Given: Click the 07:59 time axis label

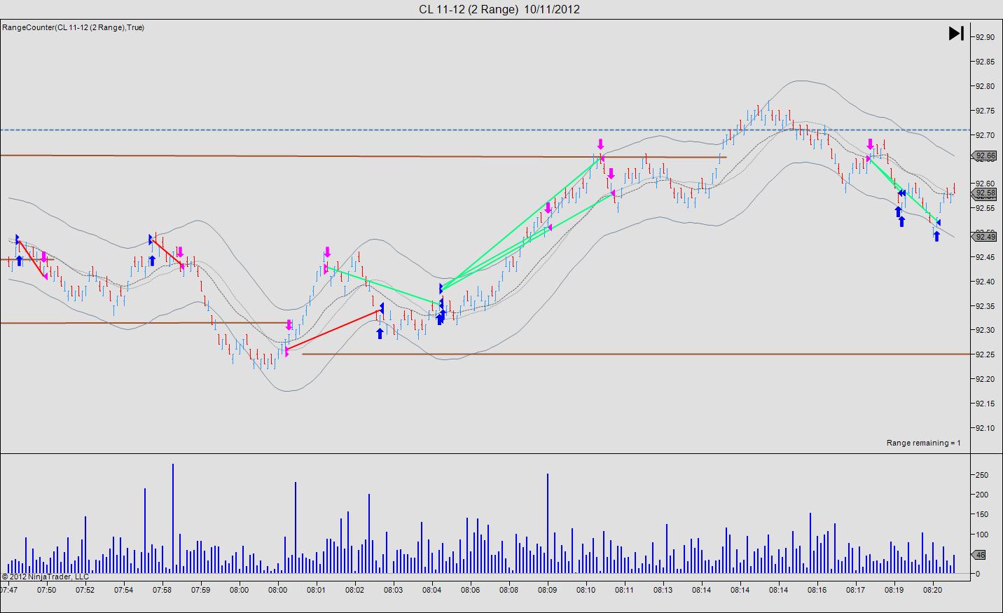Looking at the screenshot, I should tap(201, 590).
